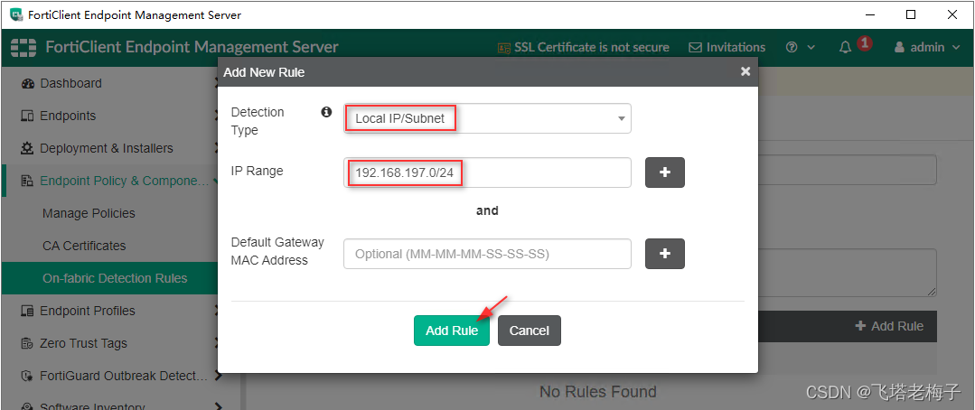Close the Add New Rule dialog with X
The image size is (975, 410).
coord(745,71)
